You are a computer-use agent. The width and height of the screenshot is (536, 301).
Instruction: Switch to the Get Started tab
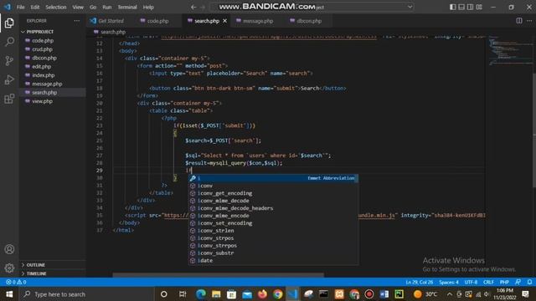[x=110, y=21]
